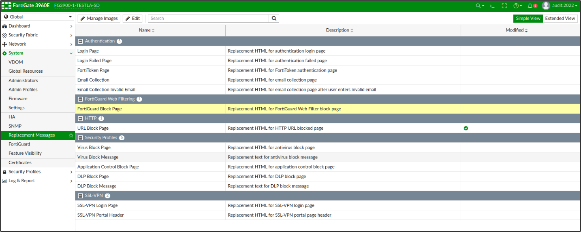This screenshot has height=232, width=581.
Task: Click the Manage Images button
Action: click(99, 18)
